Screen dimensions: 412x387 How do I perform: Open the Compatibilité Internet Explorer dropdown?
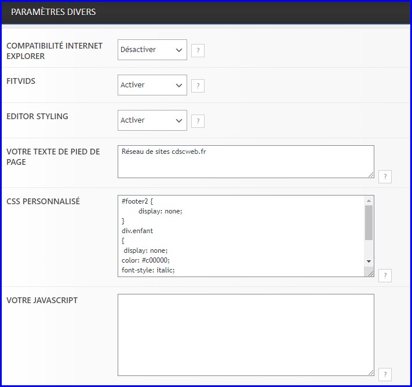click(x=152, y=50)
